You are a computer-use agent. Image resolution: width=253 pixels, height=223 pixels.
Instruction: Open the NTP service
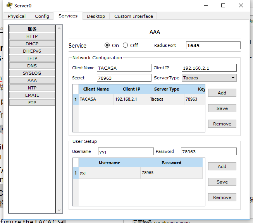[32, 88]
